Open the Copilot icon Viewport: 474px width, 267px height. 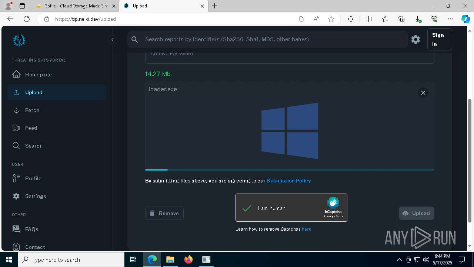click(465, 19)
